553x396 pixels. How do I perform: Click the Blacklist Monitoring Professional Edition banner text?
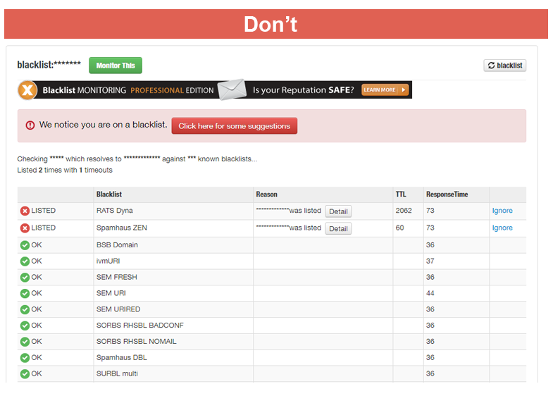coord(128,90)
